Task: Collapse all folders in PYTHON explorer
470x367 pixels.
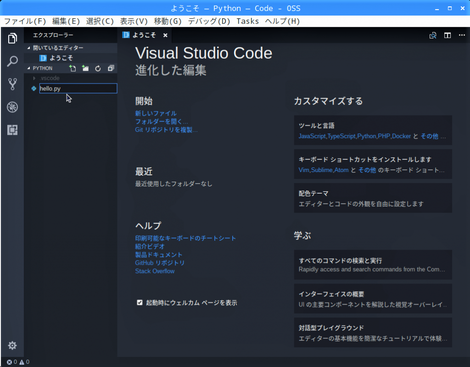Action: [x=111, y=68]
